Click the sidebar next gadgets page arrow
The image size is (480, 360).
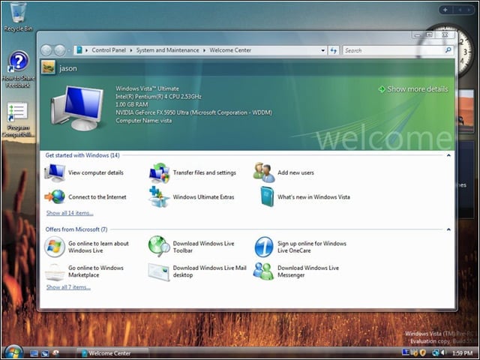click(x=469, y=10)
